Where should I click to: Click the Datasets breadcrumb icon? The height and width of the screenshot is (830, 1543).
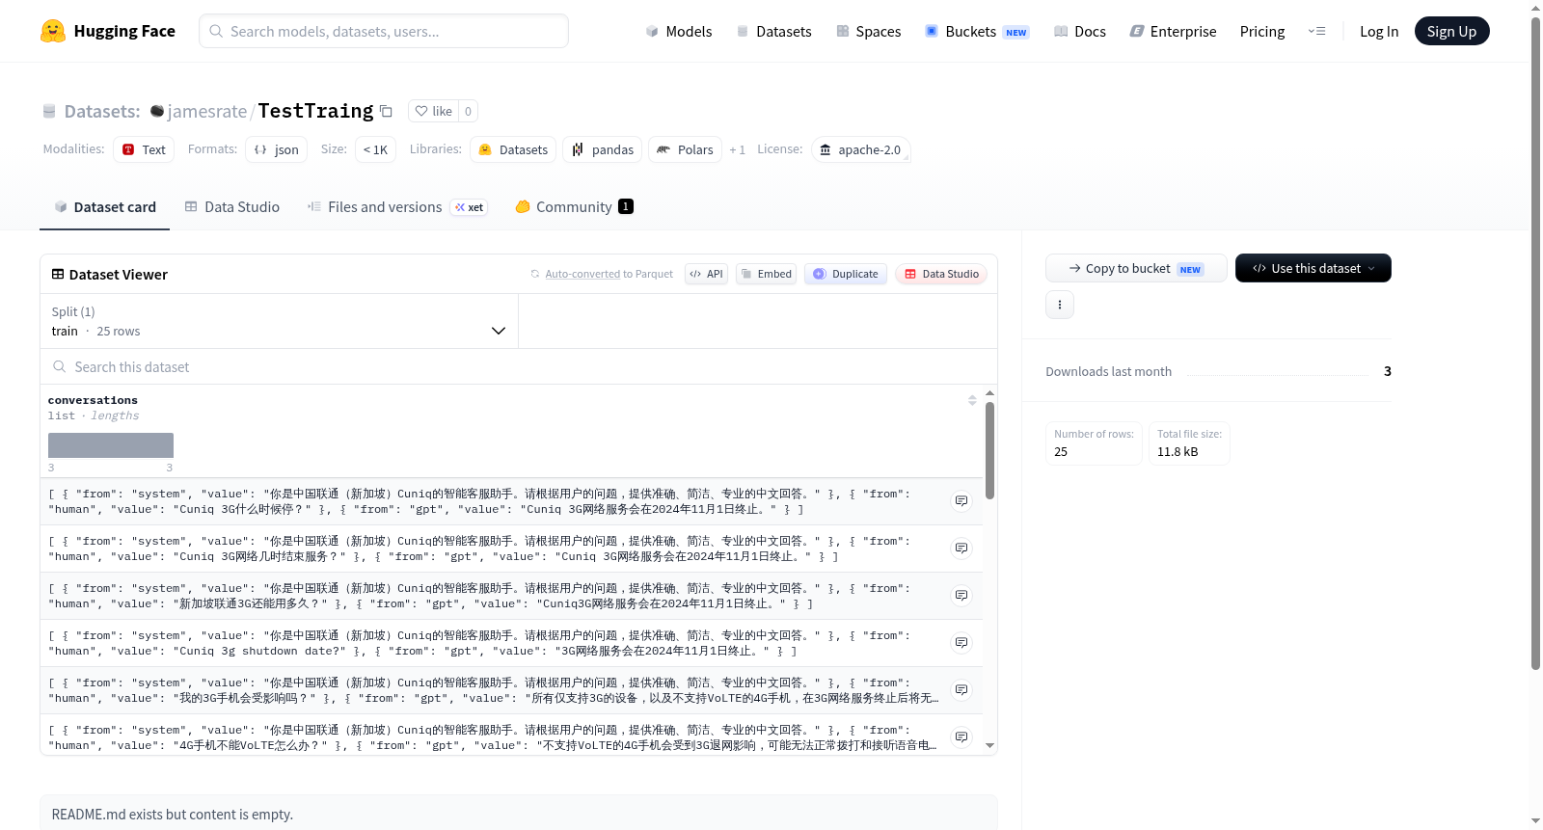(x=49, y=111)
